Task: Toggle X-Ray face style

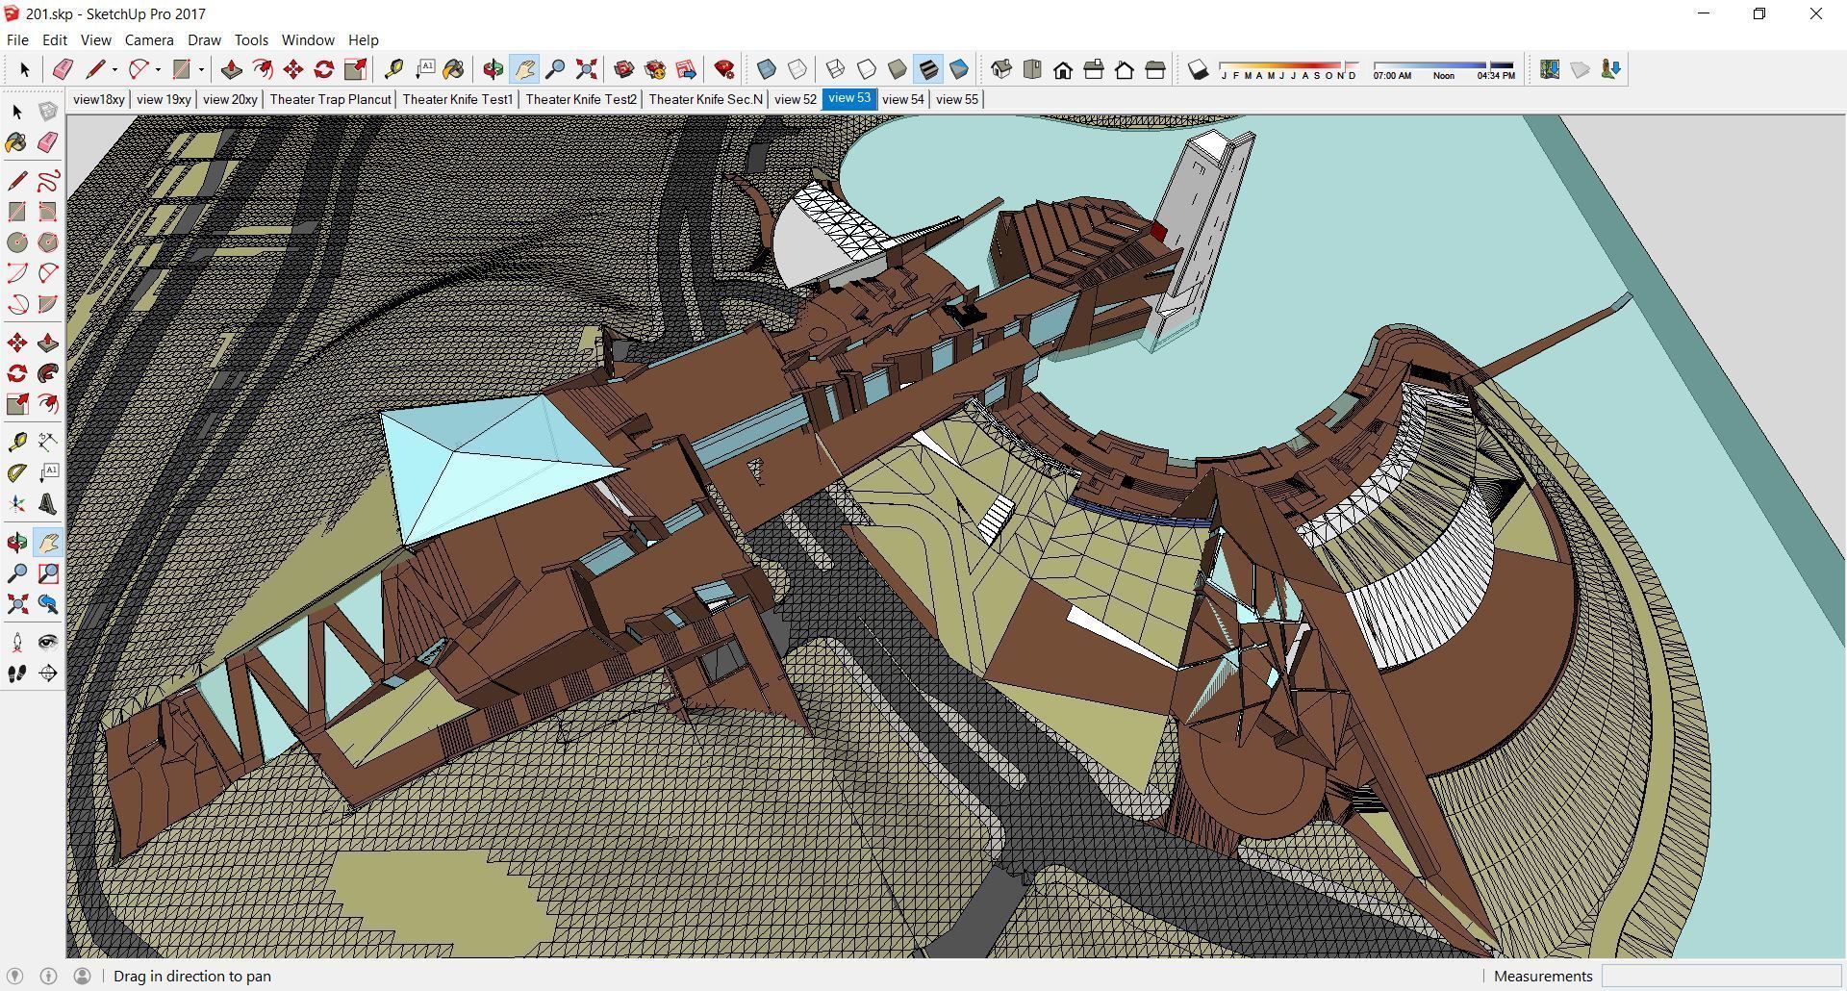Action: coord(767,69)
